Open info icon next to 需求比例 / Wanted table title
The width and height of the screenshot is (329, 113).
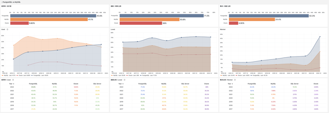(235, 80)
